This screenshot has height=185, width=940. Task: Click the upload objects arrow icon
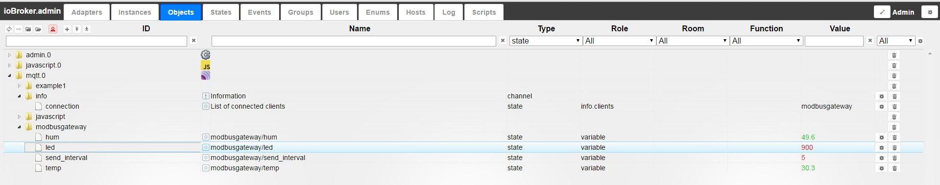point(77,29)
